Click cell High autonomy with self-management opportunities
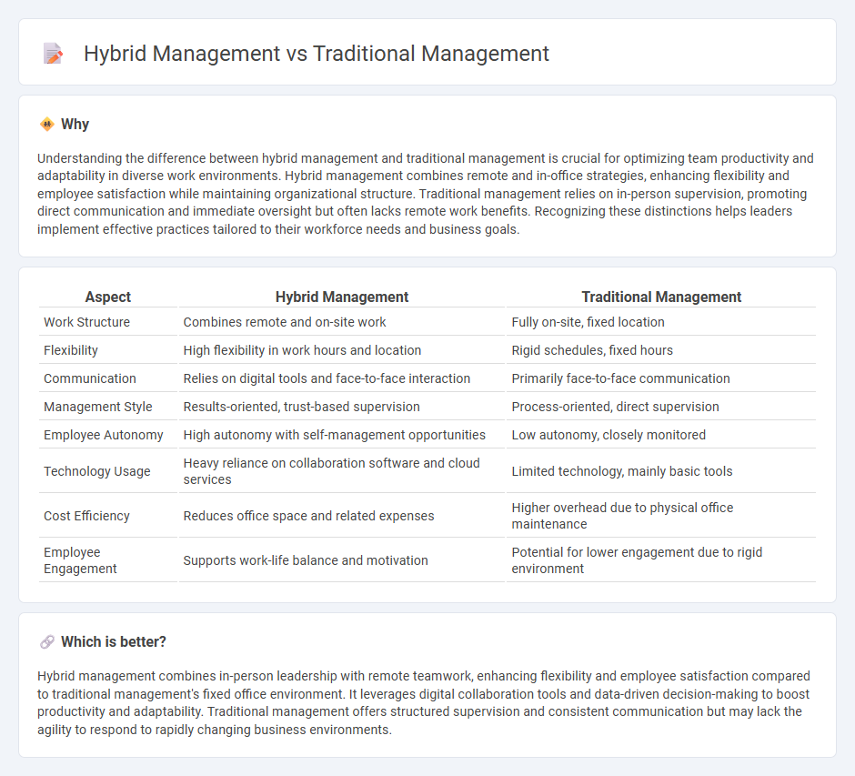The height and width of the screenshot is (776, 855). [x=342, y=435]
